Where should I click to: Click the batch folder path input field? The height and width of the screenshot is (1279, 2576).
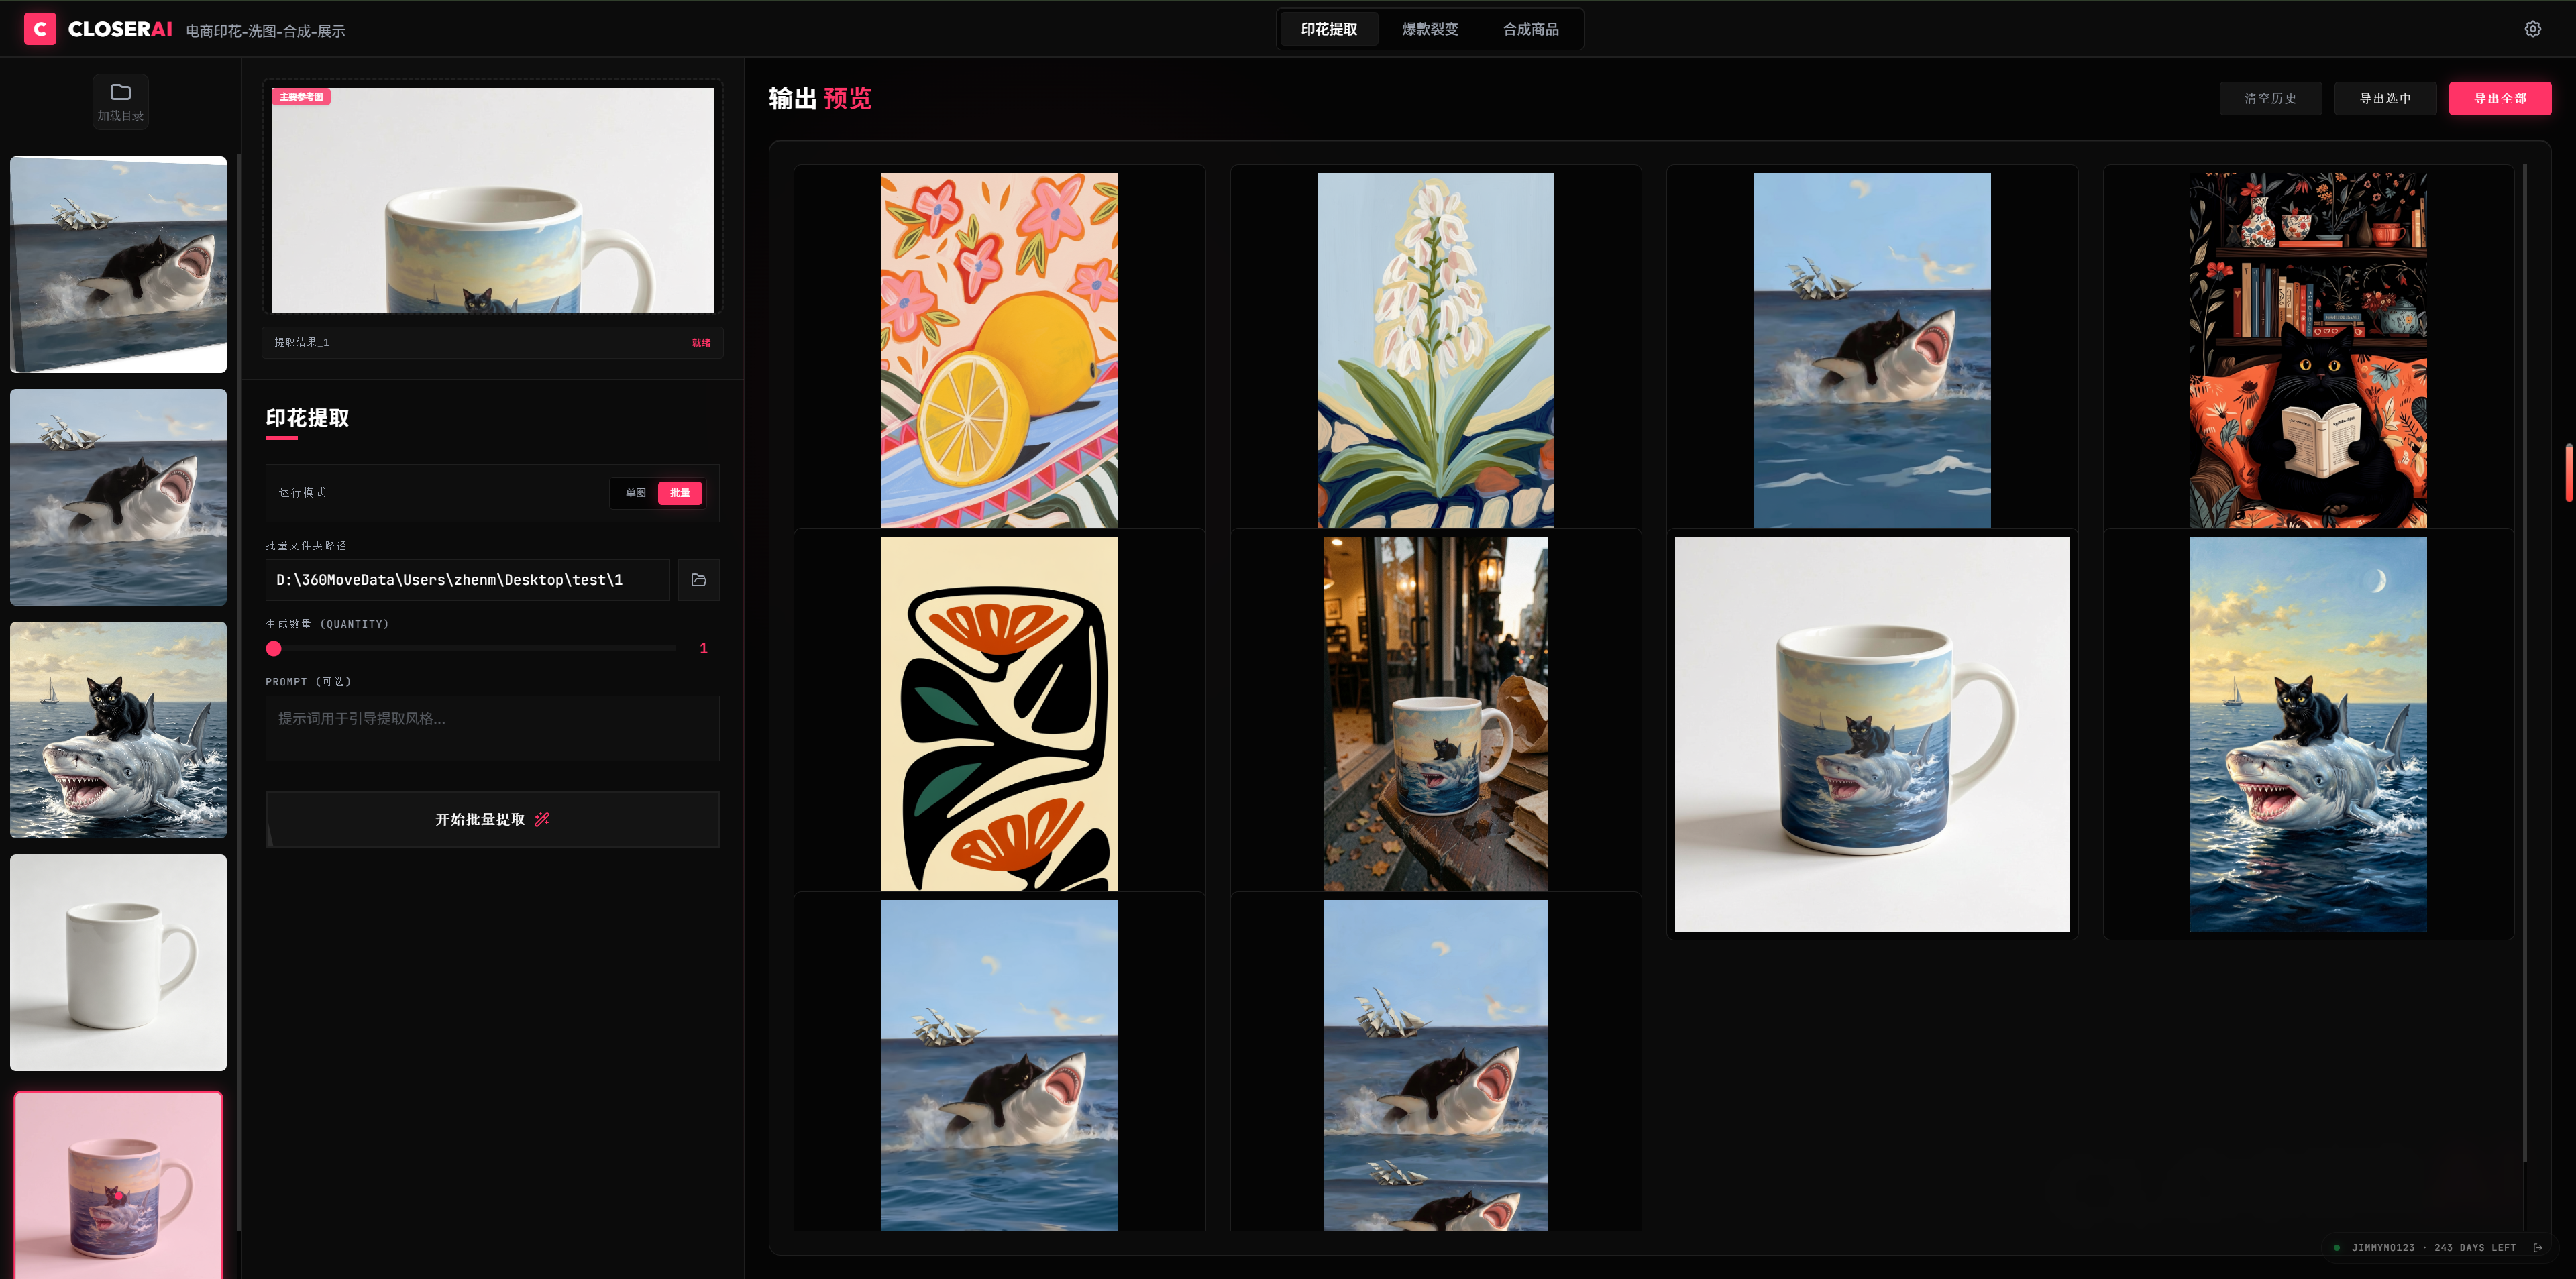tap(468, 580)
